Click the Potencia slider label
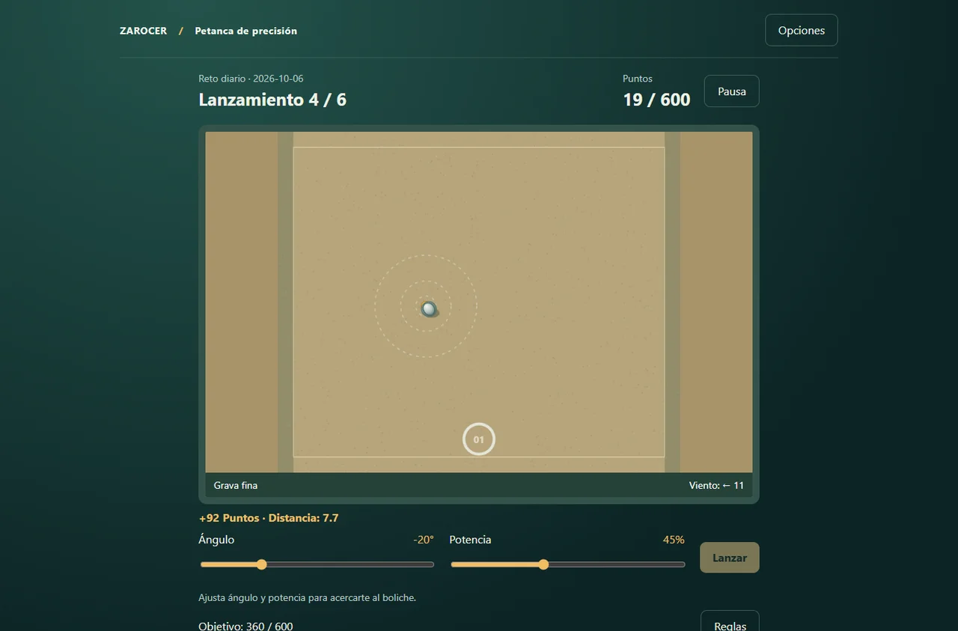The image size is (958, 631). point(470,540)
